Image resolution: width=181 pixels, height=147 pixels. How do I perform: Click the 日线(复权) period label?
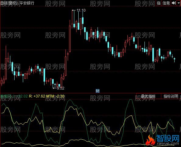pyautogui.click(x=9, y=3)
